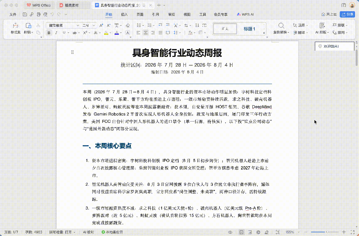The width and height of the screenshot is (359, 236).
Task: Toggle superscript X² formatting
Action: tap(85, 33)
